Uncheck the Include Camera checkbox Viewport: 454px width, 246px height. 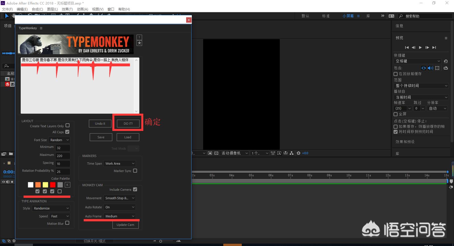(x=135, y=189)
